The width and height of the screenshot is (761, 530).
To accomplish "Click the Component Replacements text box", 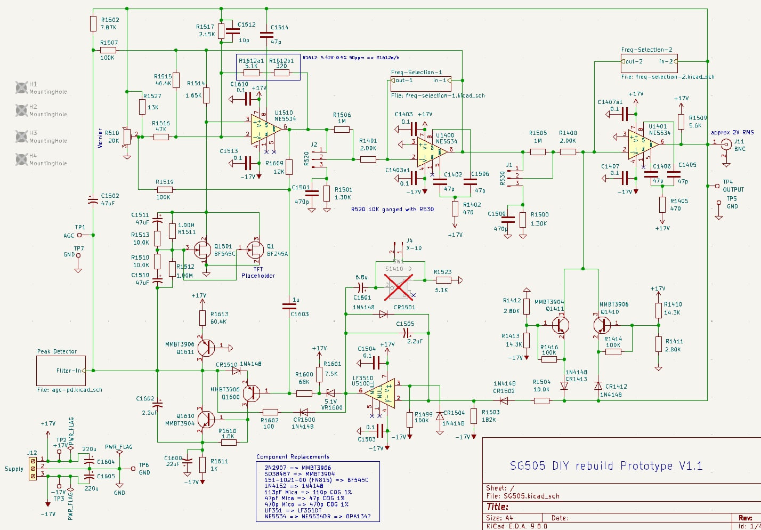I will click(318, 491).
